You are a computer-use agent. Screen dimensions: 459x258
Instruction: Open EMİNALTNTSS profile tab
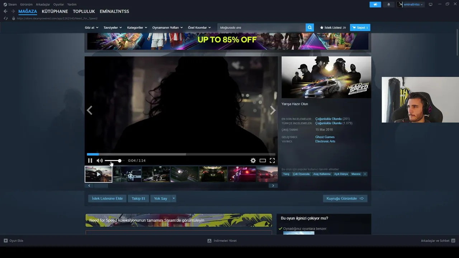pyautogui.click(x=114, y=11)
